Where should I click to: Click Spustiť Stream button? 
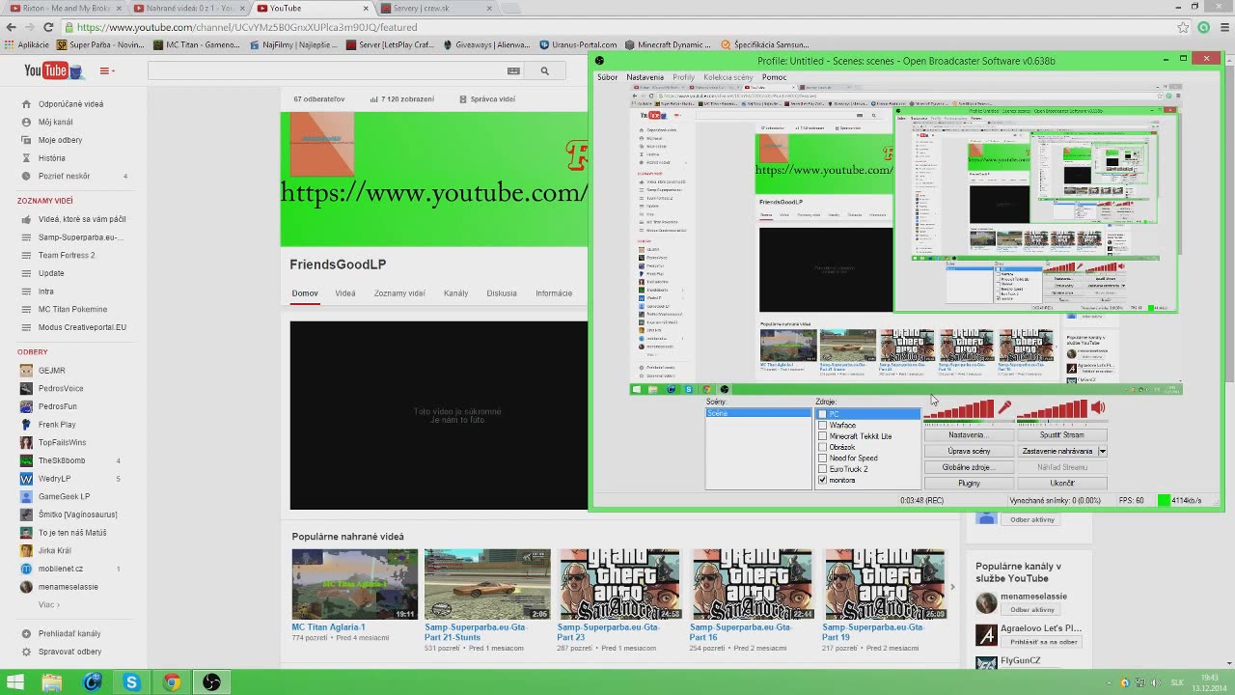[x=1062, y=435]
